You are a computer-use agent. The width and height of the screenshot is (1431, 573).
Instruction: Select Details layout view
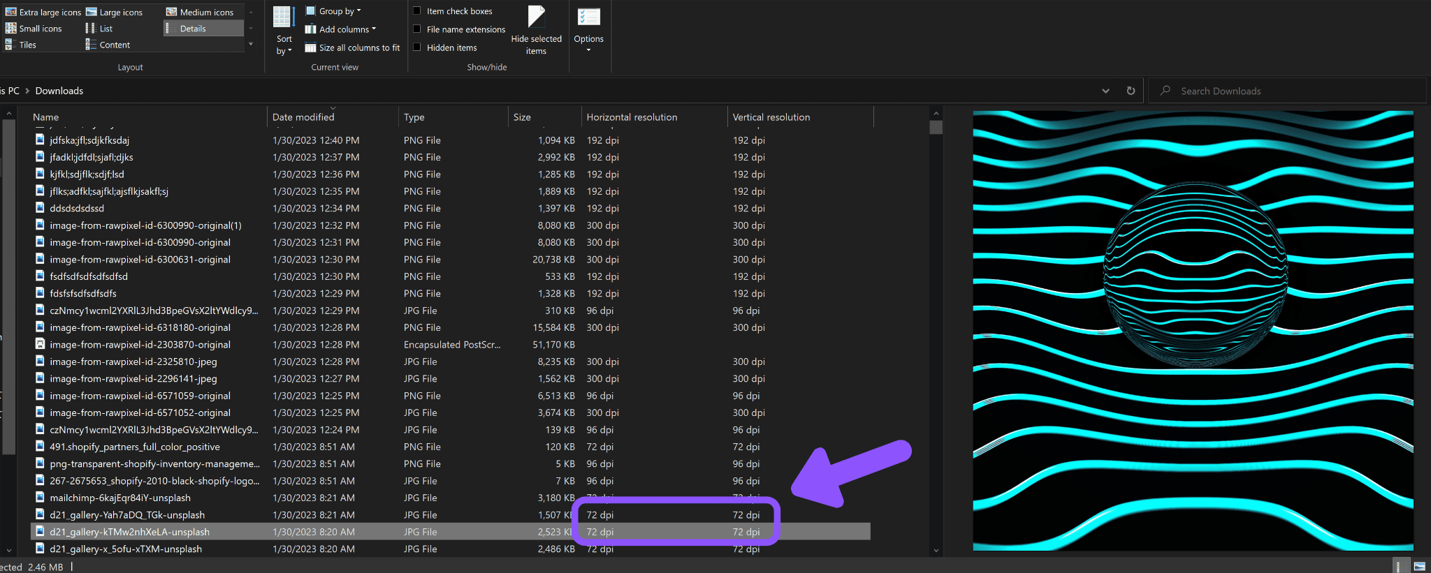tap(204, 29)
